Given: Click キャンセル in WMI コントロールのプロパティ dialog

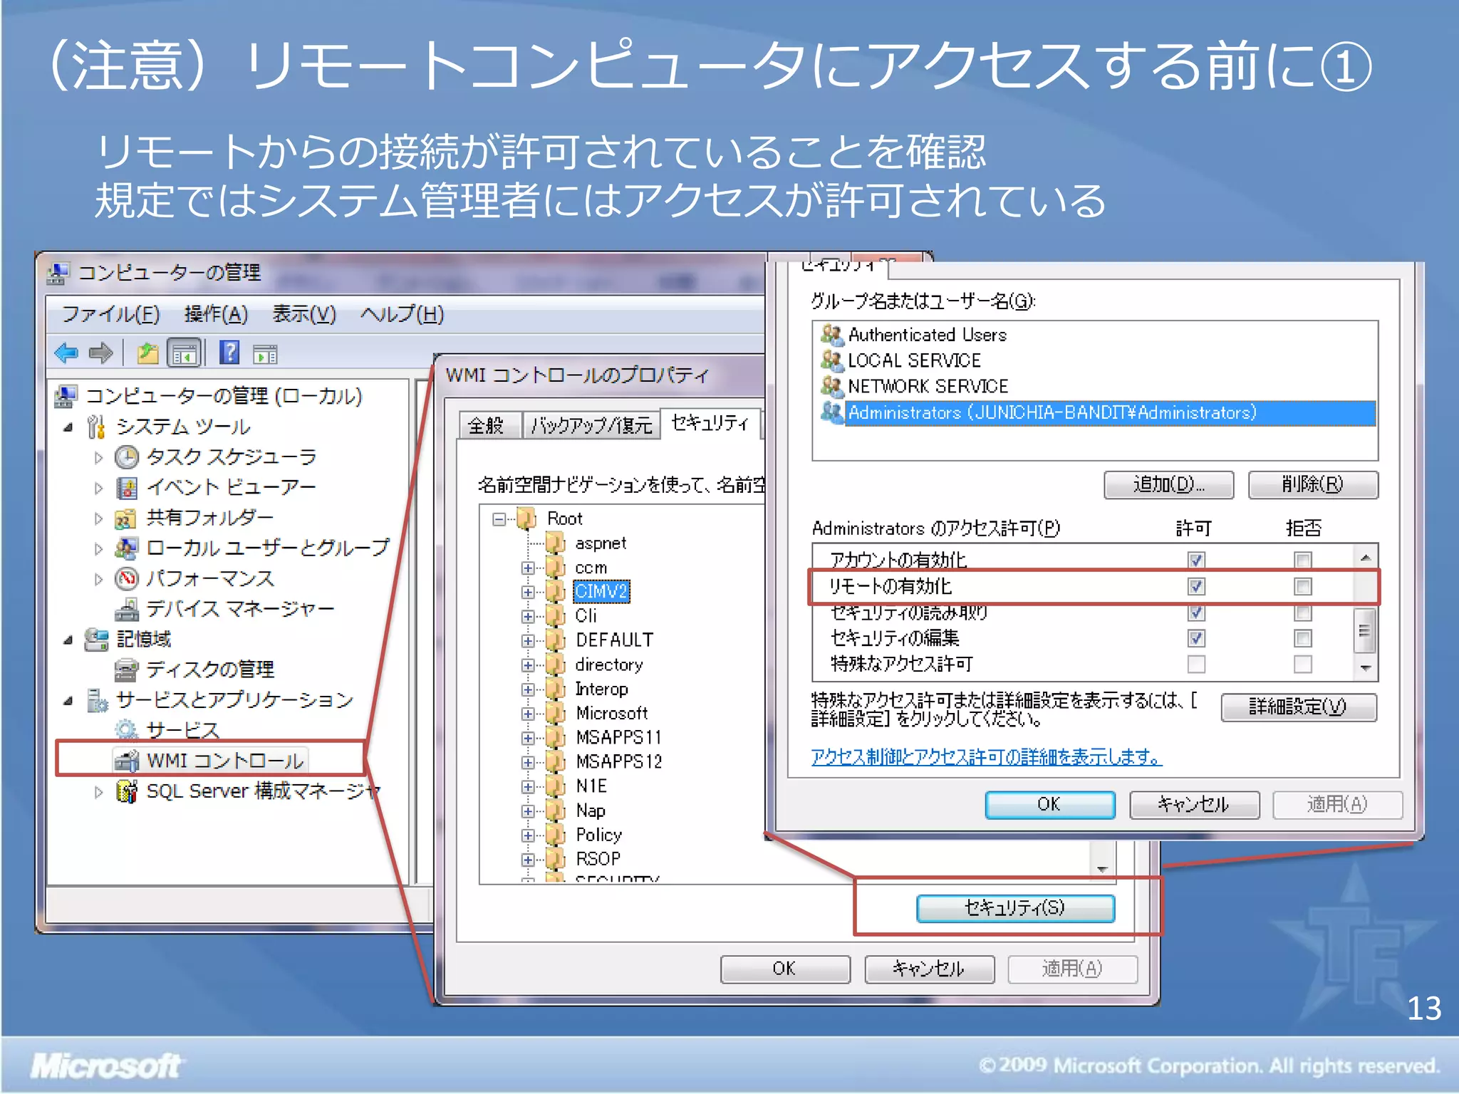Looking at the screenshot, I should point(929,969).
